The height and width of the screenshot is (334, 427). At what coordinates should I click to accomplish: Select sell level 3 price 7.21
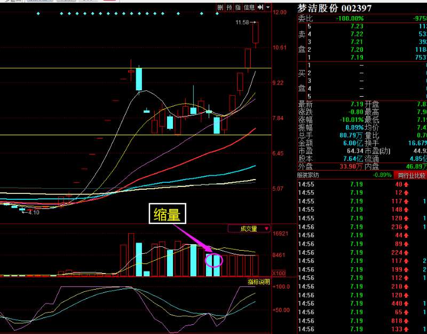click(x=357, y=42)
